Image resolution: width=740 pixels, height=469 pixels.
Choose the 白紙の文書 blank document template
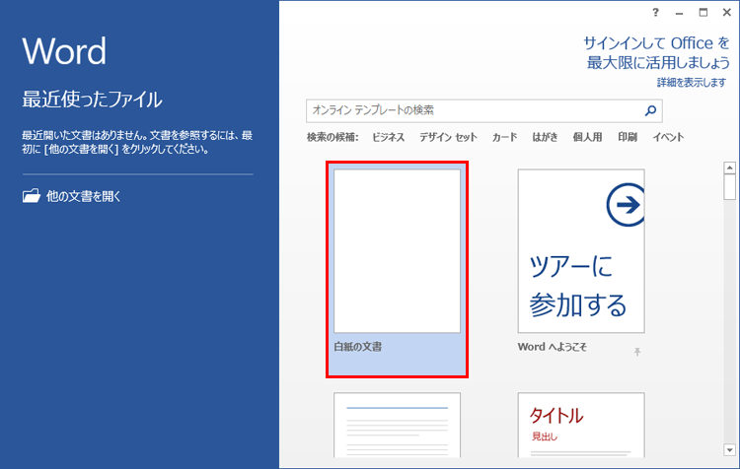397,269
